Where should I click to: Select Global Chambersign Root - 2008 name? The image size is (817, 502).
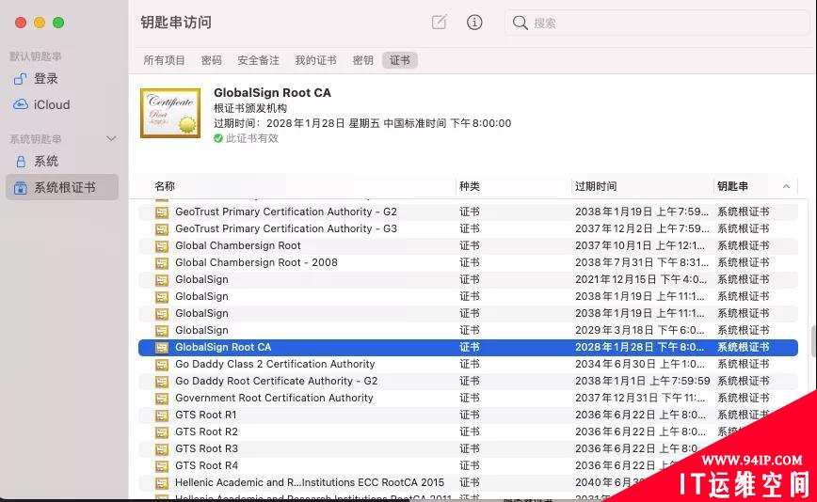256,262
